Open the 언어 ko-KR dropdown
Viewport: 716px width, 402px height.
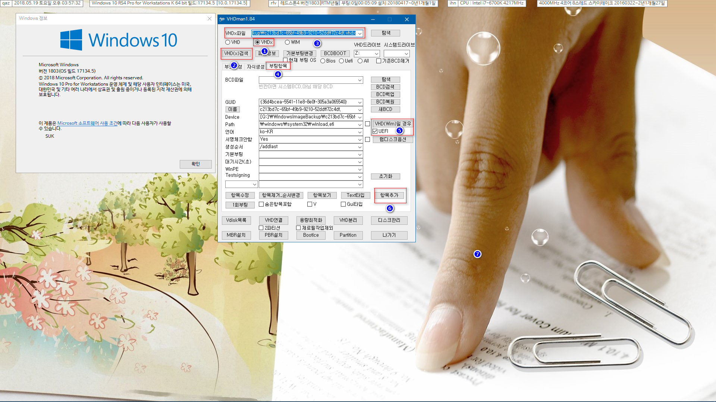[x=360, y=132]
